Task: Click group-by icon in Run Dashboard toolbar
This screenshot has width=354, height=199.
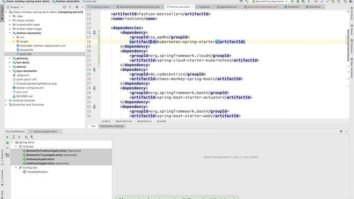Action: (x=26, y=137)
